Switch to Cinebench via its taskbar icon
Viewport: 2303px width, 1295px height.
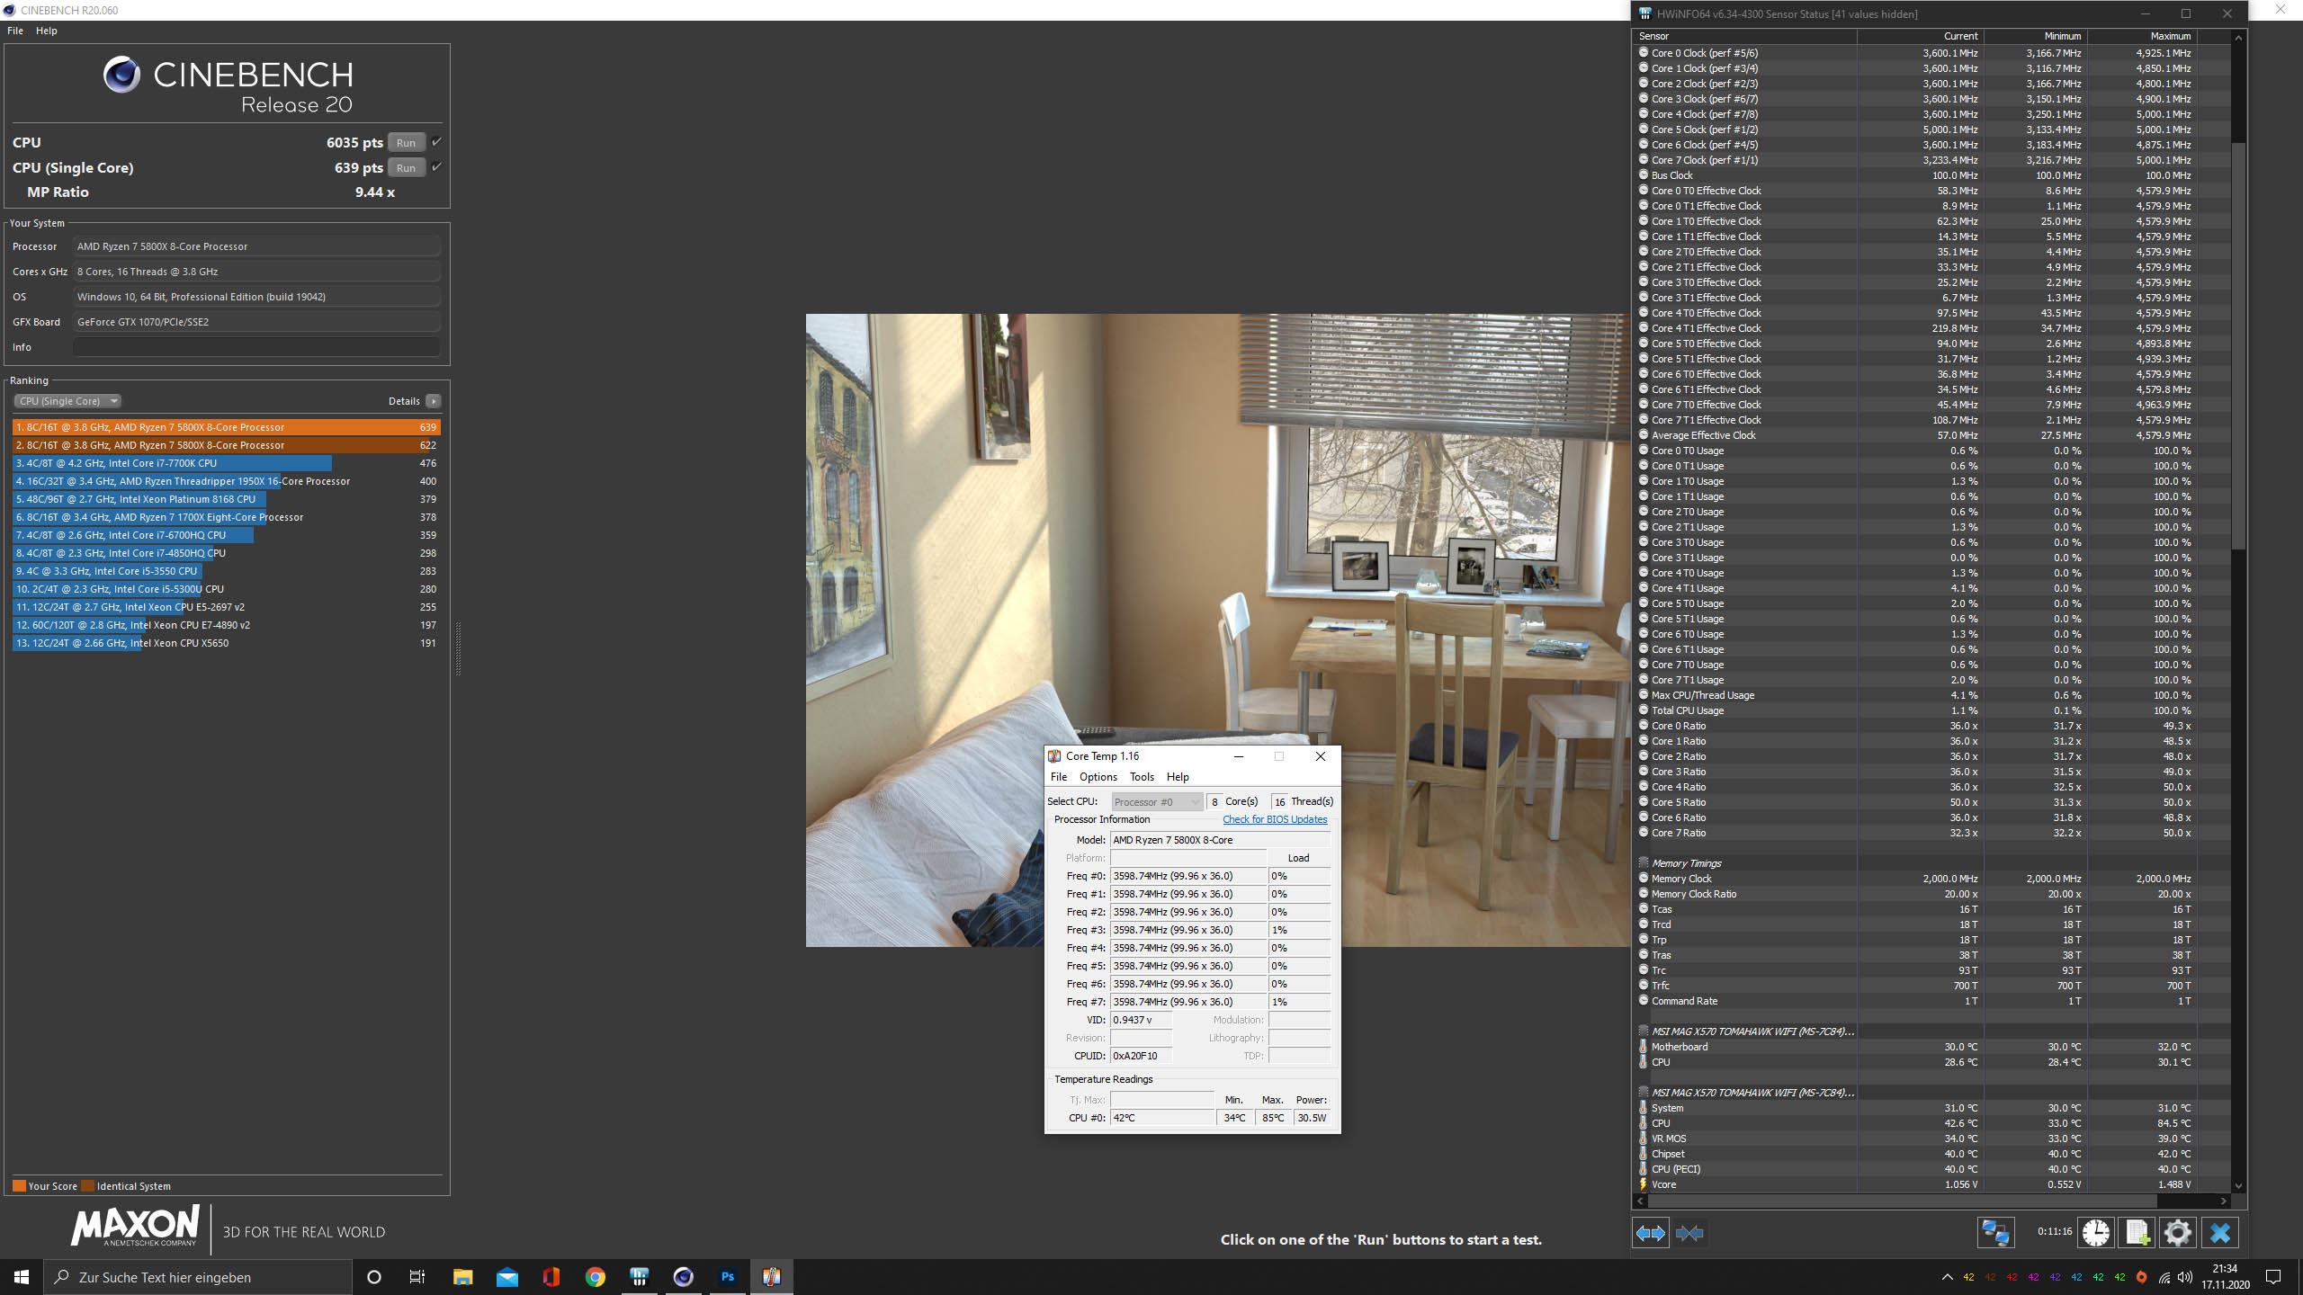tap(684, 1277)
